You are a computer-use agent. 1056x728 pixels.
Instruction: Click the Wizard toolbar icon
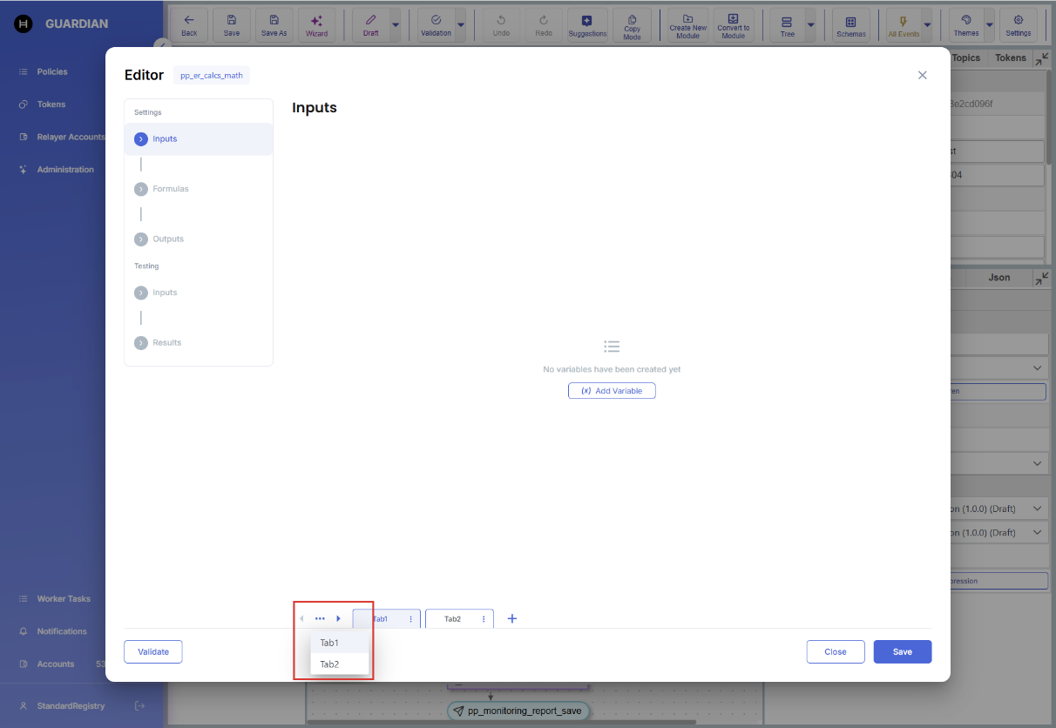pyautogui.click(x=316, y=25)
